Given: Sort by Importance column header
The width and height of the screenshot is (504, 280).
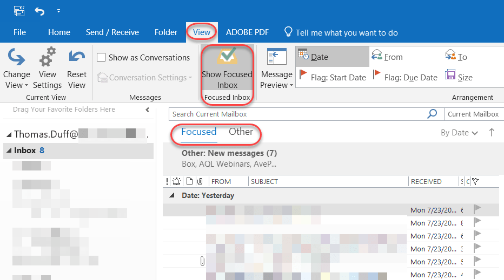Looking at the screenshot, I should pyautogui.click(x=167, y=181).
